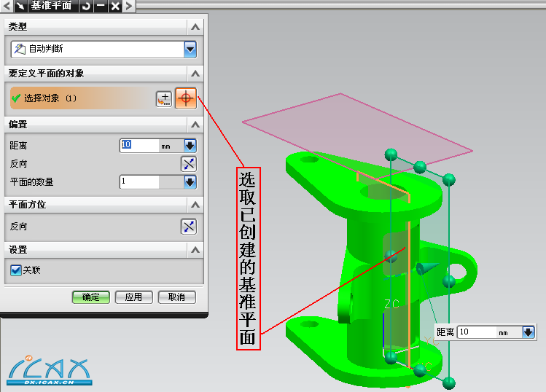
Task: Collapse the 平面方位 section
Action: coord(195,204)
